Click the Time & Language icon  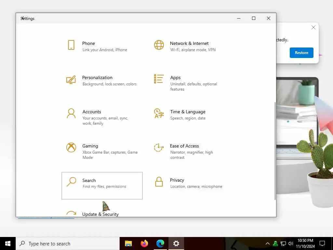pyautogui.click(x=159, y=113)
